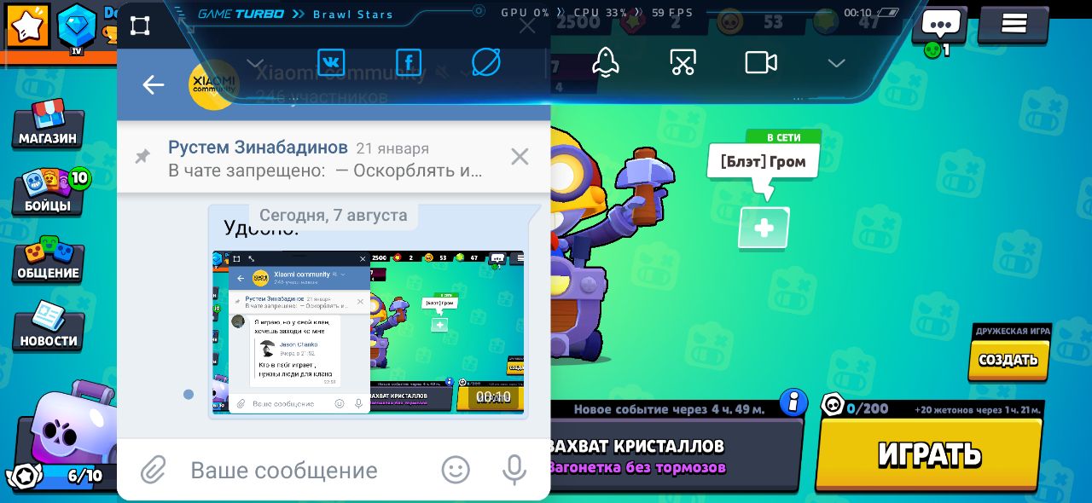This screenshot has height=503, width=1092.
Task: Open the НОВОСТИ news menu
Action: point(49,327)
